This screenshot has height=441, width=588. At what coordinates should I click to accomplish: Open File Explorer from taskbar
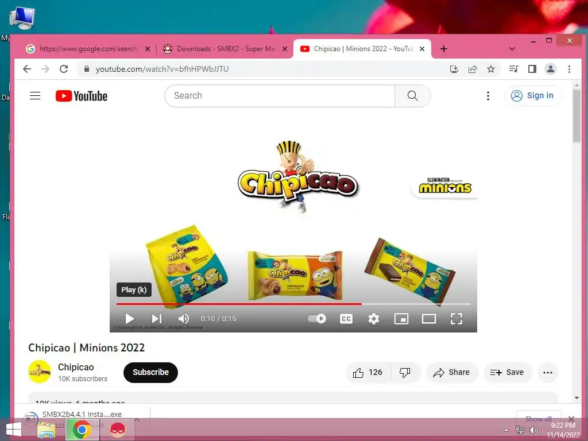[46, 430]
